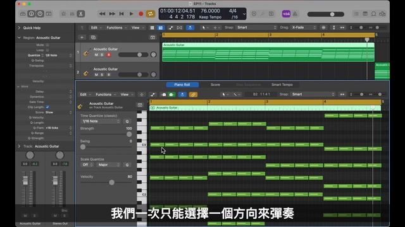Open Piano Roll Snap: Smart dropdown
The image size is (405, 227).
click(x=313, y=94)
